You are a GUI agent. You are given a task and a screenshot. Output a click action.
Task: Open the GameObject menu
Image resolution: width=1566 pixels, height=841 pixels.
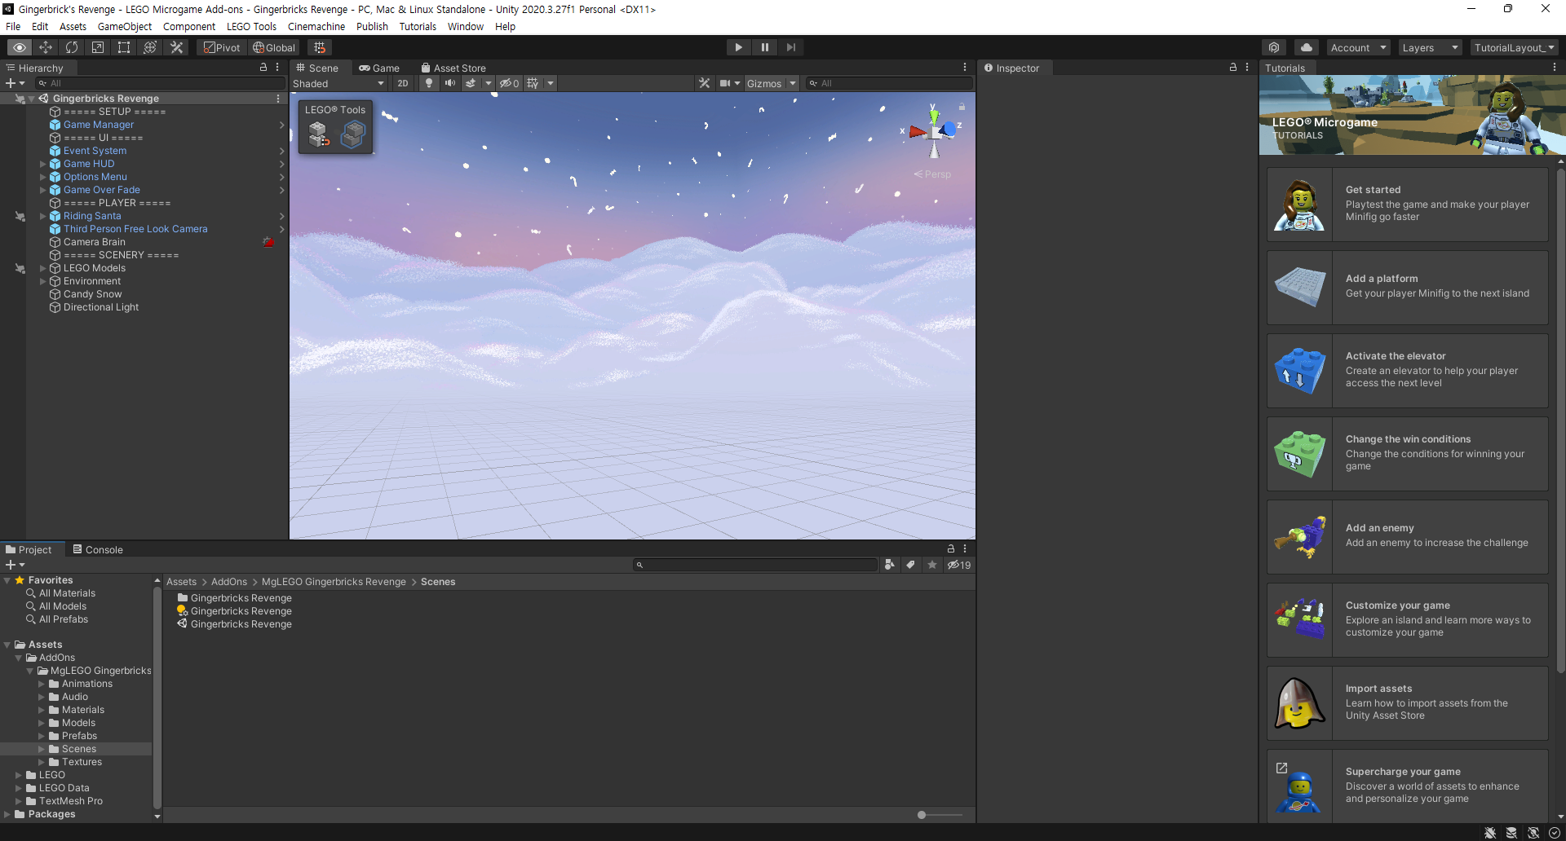click(x=125, y=26)
